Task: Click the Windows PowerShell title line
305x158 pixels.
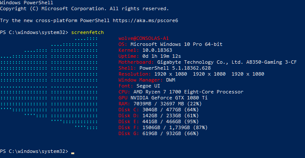Action: click(26, 3)
